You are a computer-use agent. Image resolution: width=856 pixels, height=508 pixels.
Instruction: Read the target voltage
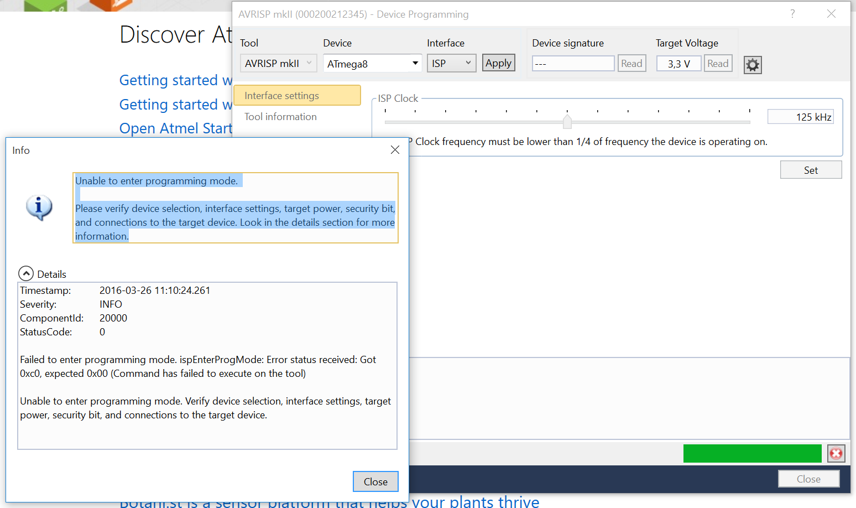[x=718, y=64]
